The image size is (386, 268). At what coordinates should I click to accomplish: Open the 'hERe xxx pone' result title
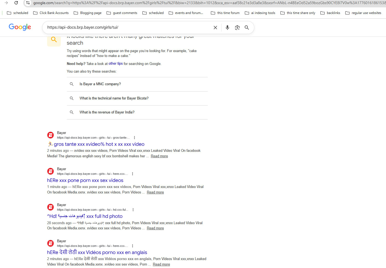[85, 180]
